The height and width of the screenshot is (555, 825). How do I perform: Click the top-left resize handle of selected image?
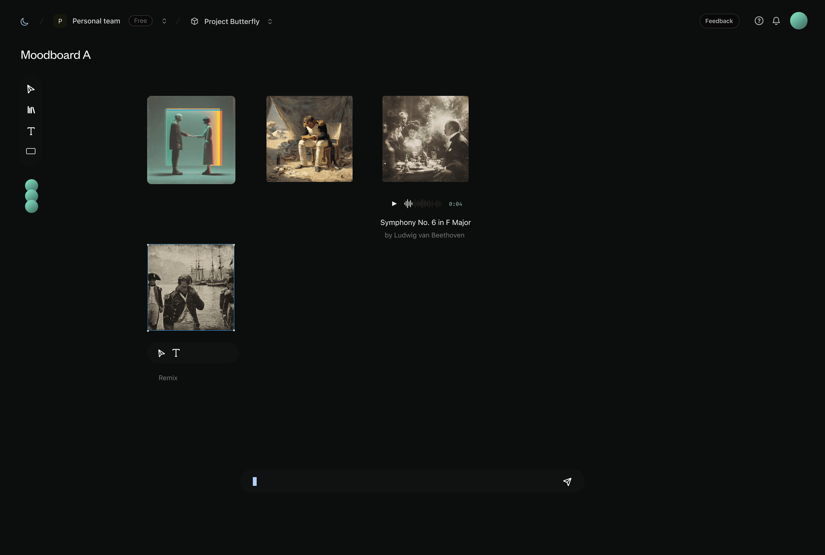coord(148,245)
